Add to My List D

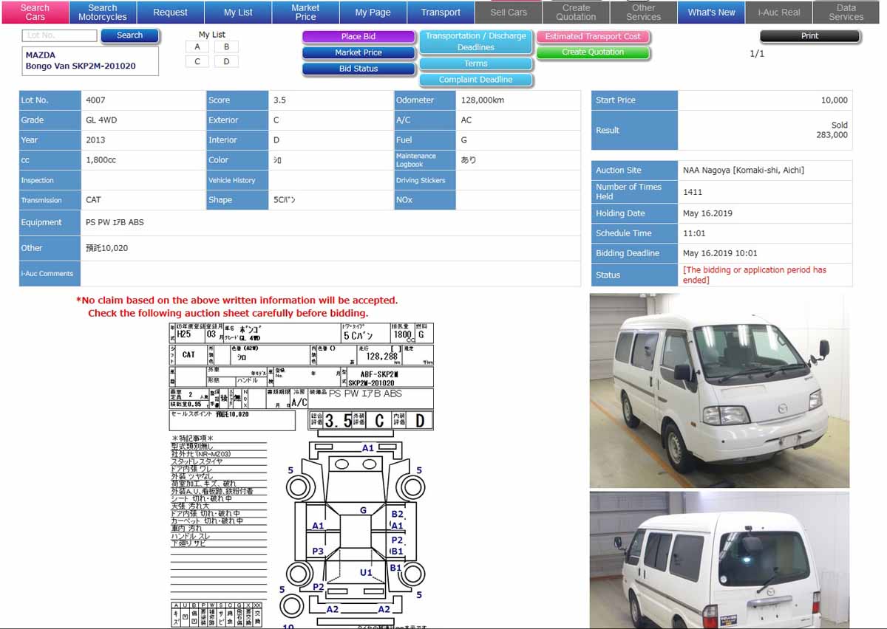(x=226, y=61)
